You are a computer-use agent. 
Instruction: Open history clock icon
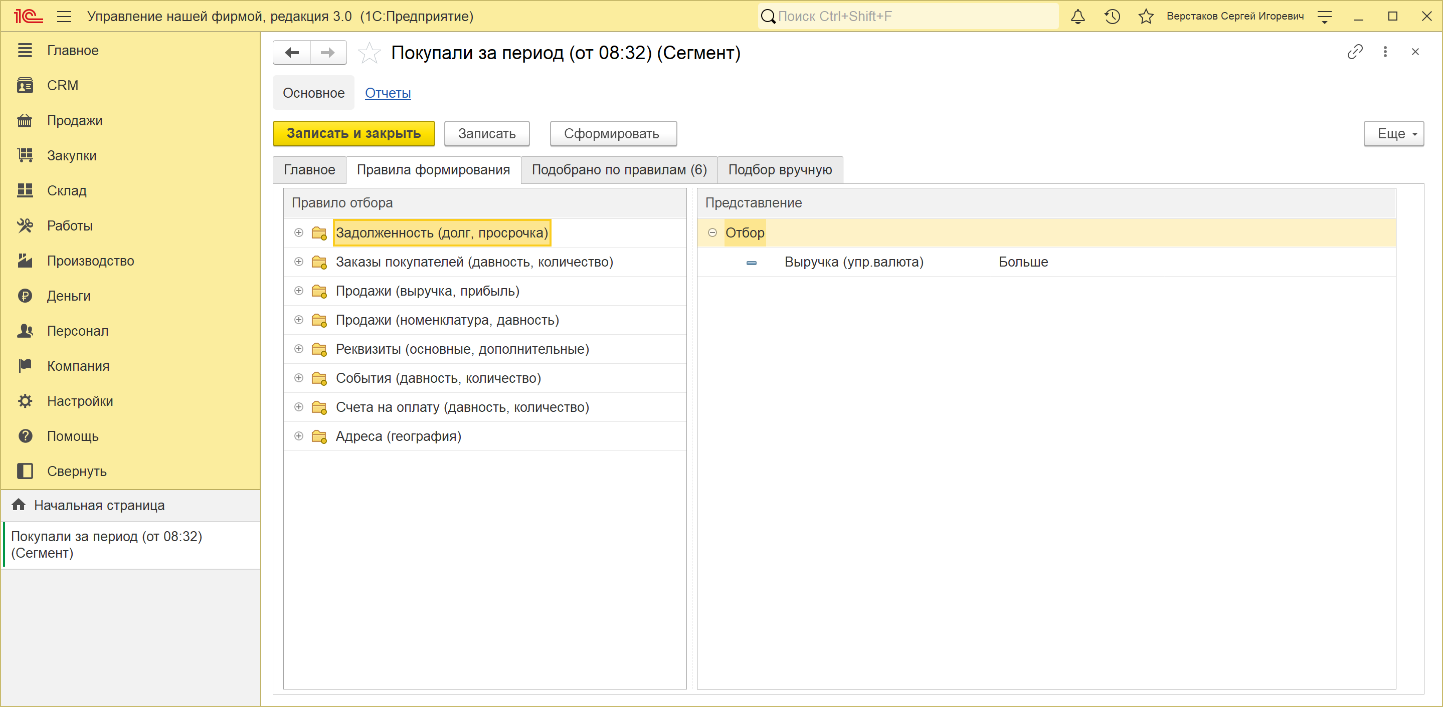(1112, 16)
